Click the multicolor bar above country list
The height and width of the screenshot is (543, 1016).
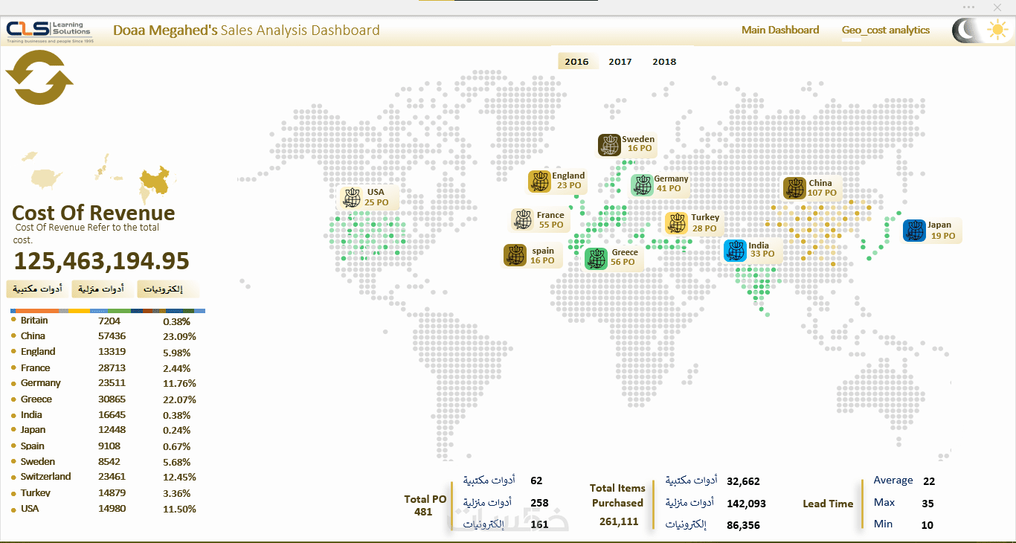(108, 311)
